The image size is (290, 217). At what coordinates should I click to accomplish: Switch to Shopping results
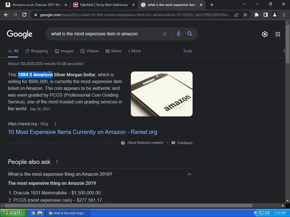tap(37, 51)
